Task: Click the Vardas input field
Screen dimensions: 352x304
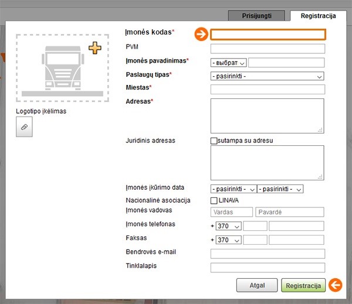Action: [232, 212]
